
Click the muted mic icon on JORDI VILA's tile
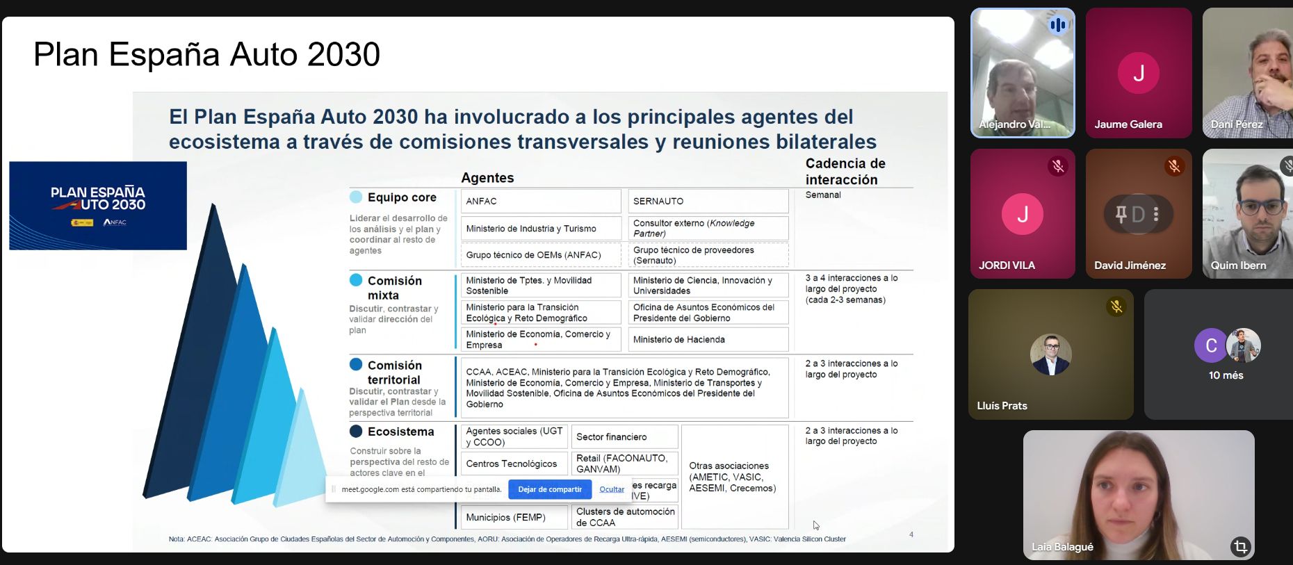(1057, 166)
